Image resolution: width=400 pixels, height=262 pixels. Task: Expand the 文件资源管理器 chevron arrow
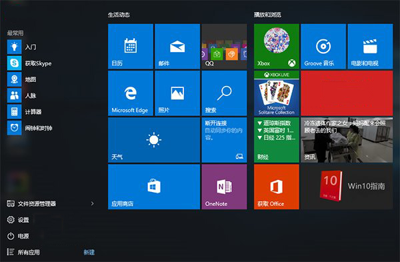click(x=93, y=203)
